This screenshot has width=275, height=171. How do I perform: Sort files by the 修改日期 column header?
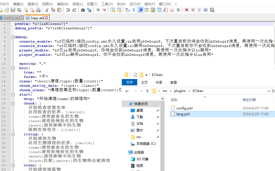tap(249, 100)
